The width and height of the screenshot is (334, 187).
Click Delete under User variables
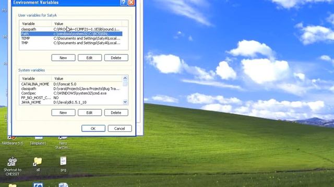116,58
